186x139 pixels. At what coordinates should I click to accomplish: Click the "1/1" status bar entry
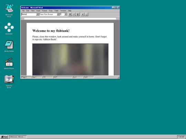pos(48,77)
